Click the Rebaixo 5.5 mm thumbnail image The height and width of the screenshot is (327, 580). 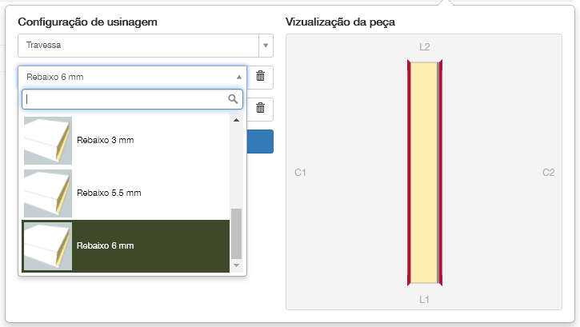tap(47, 193)
